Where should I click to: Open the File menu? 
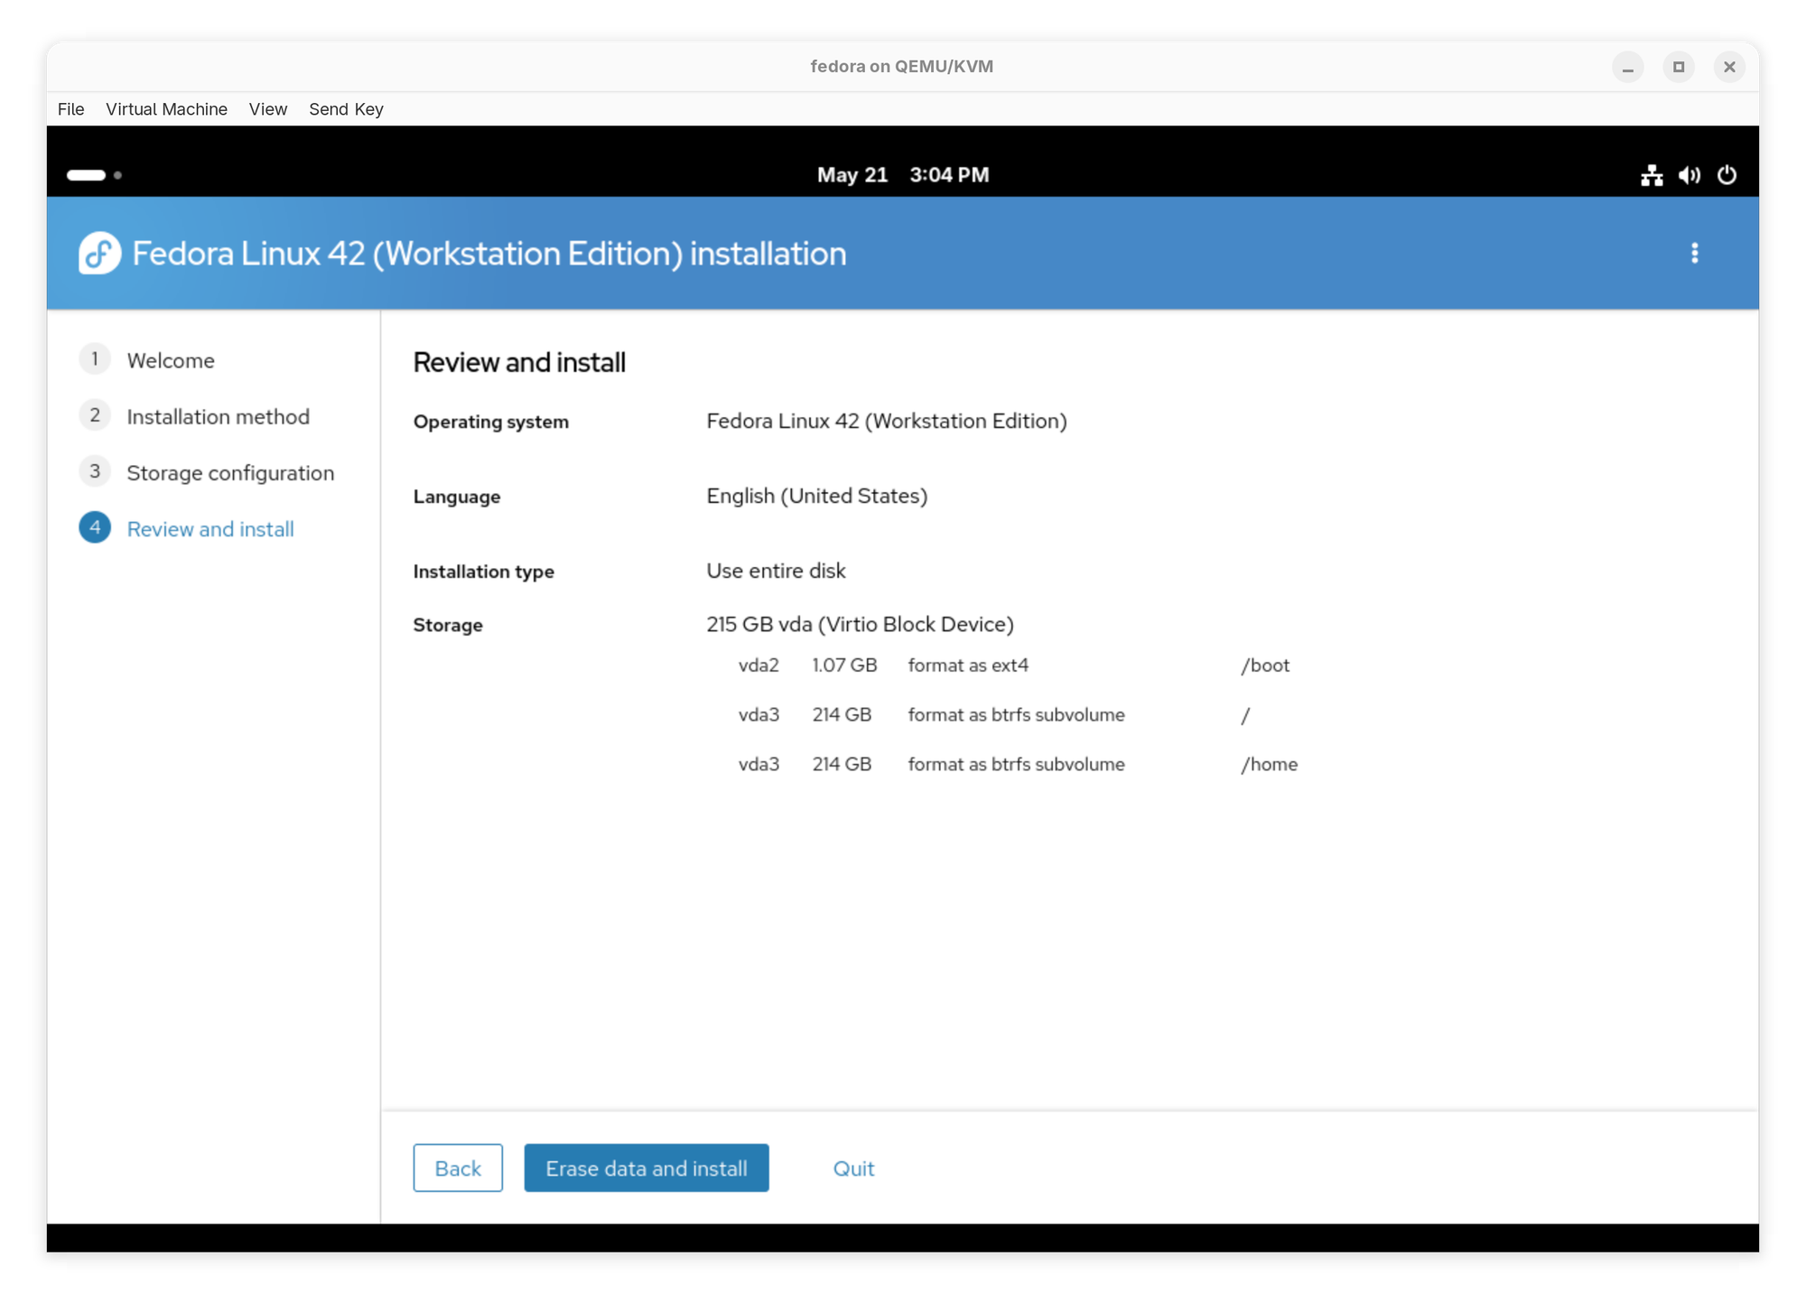click(x=70, y=109)
